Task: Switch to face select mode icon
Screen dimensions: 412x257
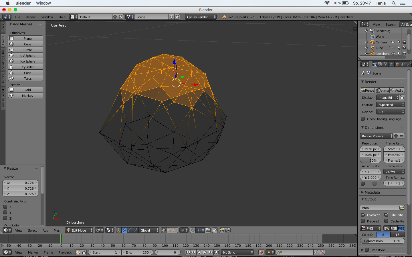Action: pos(175,230)
